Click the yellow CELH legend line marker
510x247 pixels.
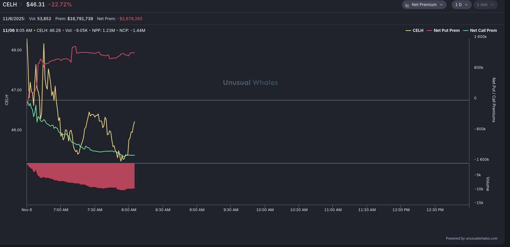point(408,31)
